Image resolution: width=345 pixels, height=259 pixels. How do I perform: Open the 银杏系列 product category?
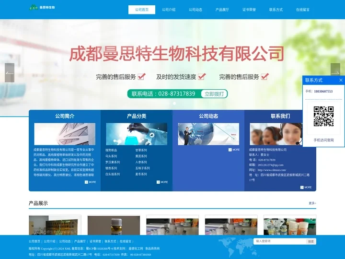coord(111,168)
